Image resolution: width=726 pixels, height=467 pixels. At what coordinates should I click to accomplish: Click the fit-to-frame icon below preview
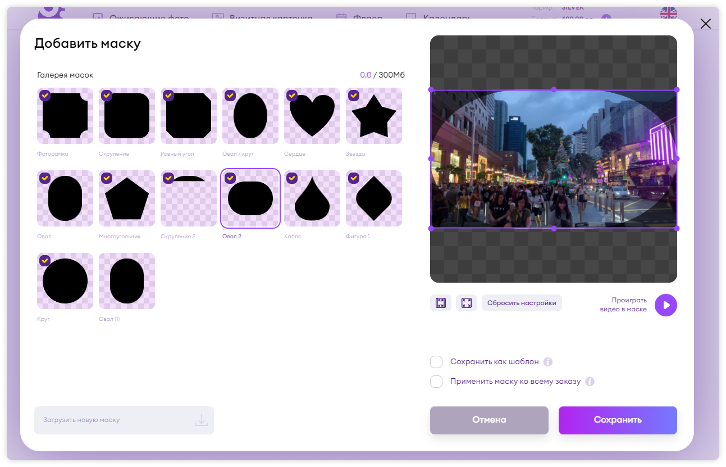coord(441,303)
